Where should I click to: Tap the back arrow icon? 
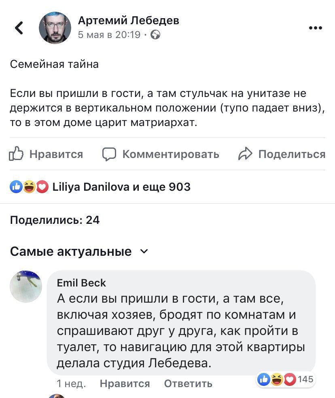(19, 27)
